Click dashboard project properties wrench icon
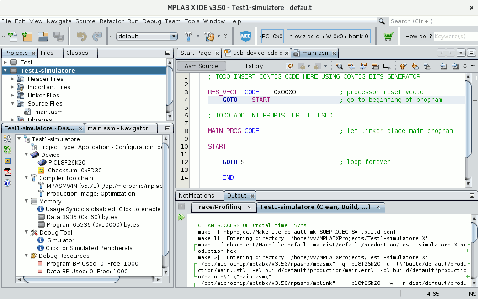The width and height of the screenshot is (478, 299). [x=7, y=139]
